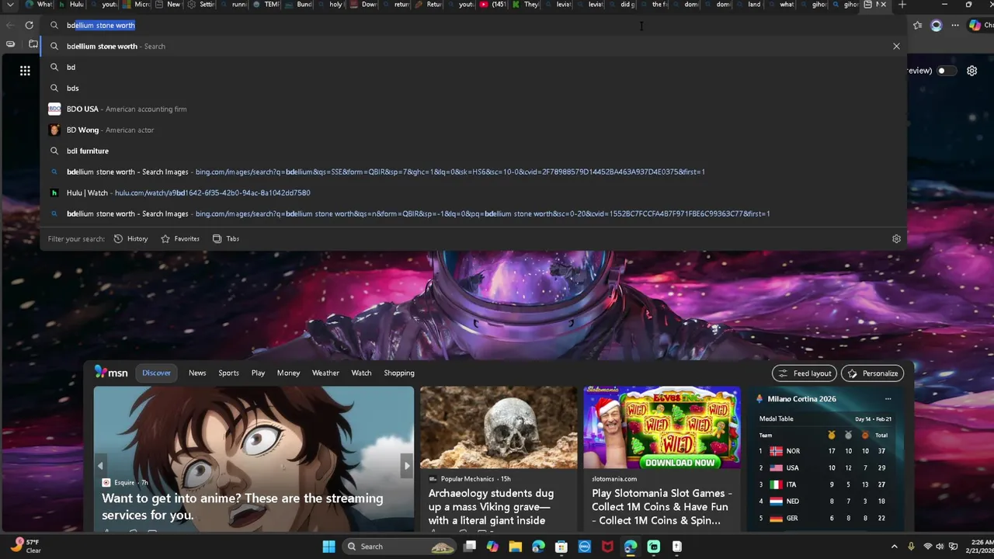Switch to MSN Discover tab
The width and height of the screenshot is (994, 559).
tap(156, 373)
